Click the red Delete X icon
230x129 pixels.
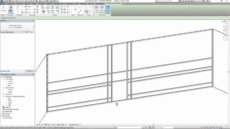(68, 13)
